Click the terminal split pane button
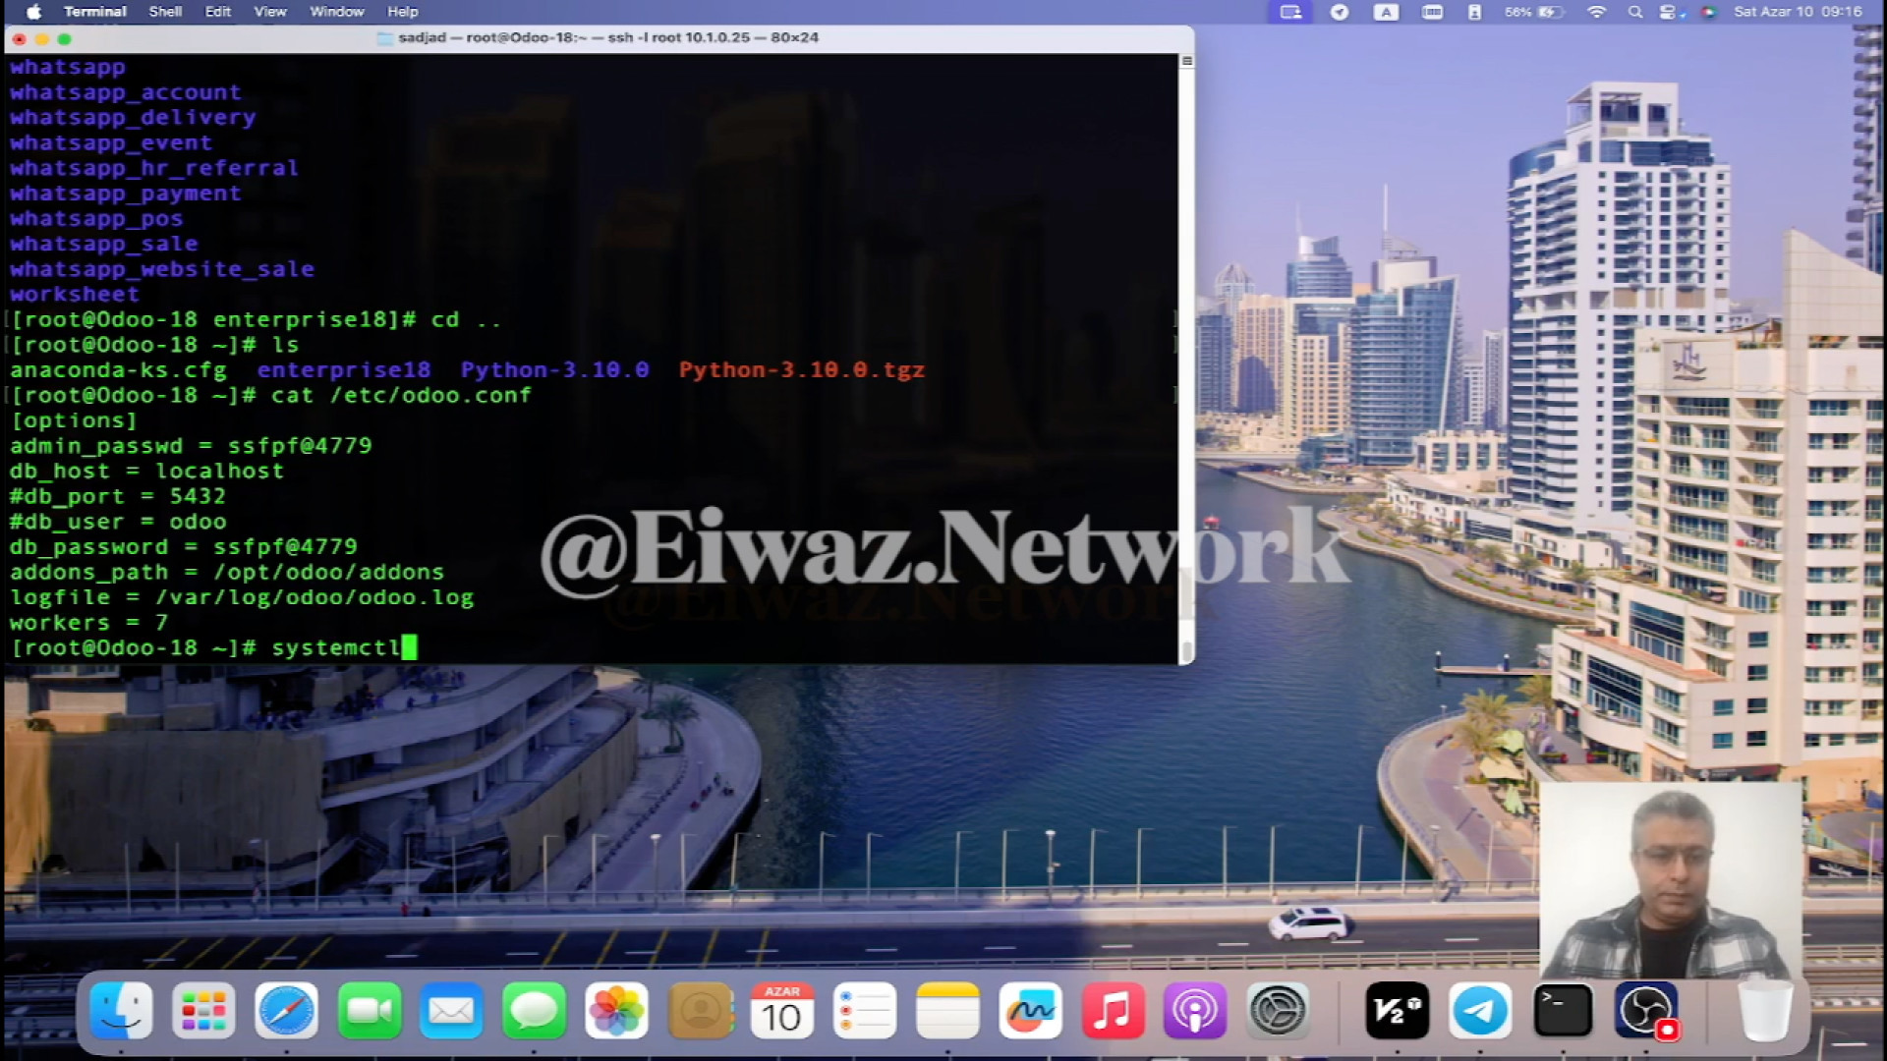 (x=1186, y=61)
